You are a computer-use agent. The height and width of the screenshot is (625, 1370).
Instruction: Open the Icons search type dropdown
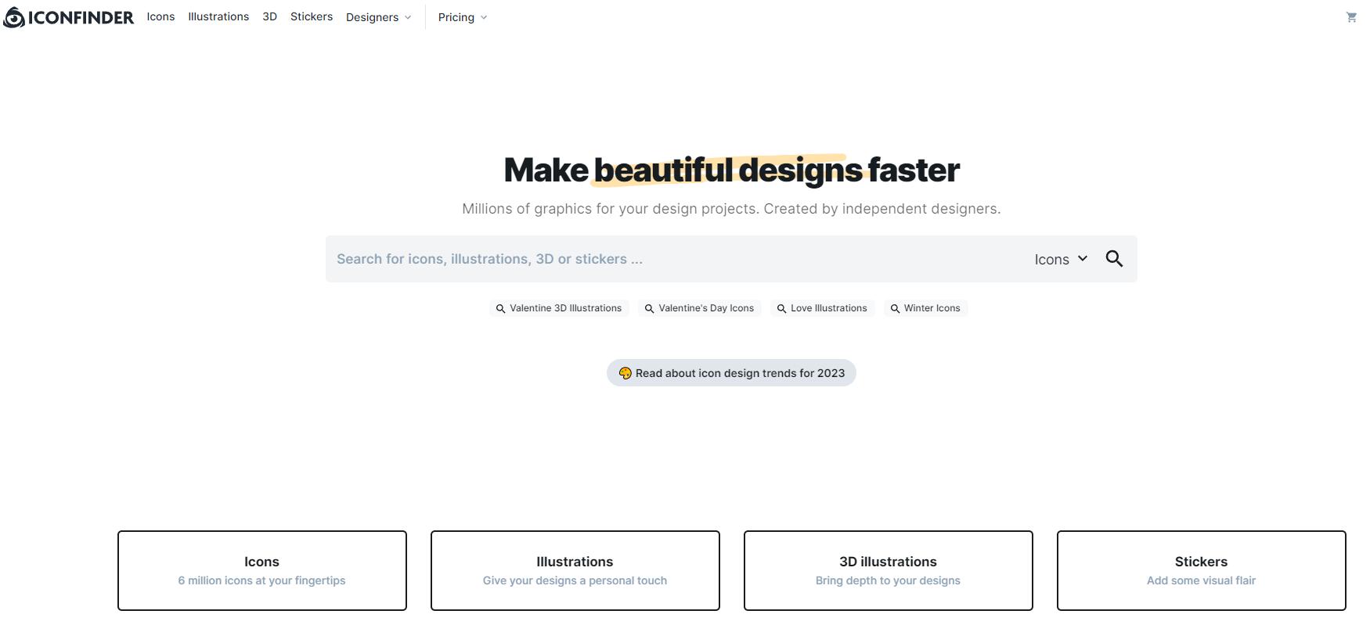(1061, 259)
